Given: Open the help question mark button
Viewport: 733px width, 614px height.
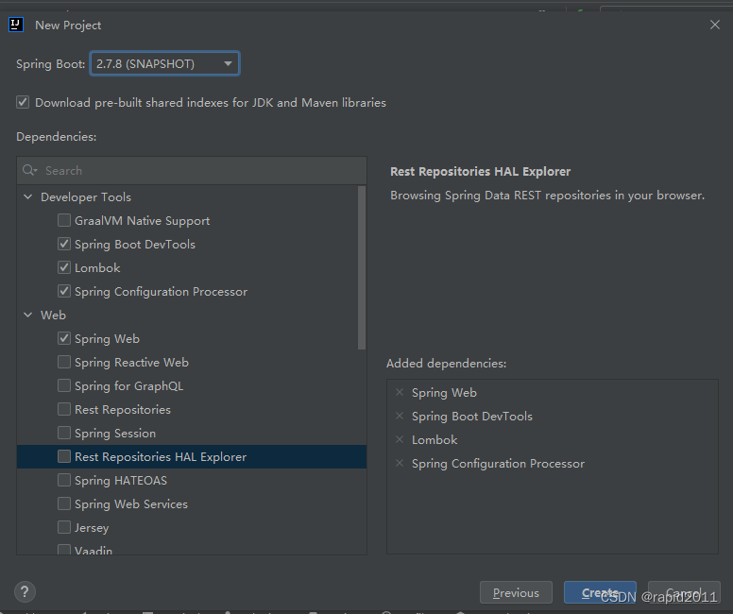Looking at the screenshot, I should [x=25, y=591].
